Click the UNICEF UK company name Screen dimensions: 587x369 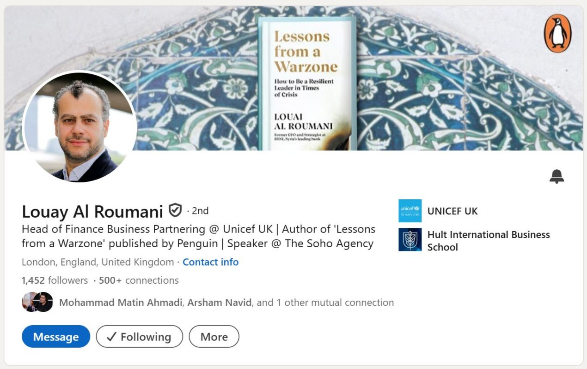pyautogui.click(x=452, y=211)
